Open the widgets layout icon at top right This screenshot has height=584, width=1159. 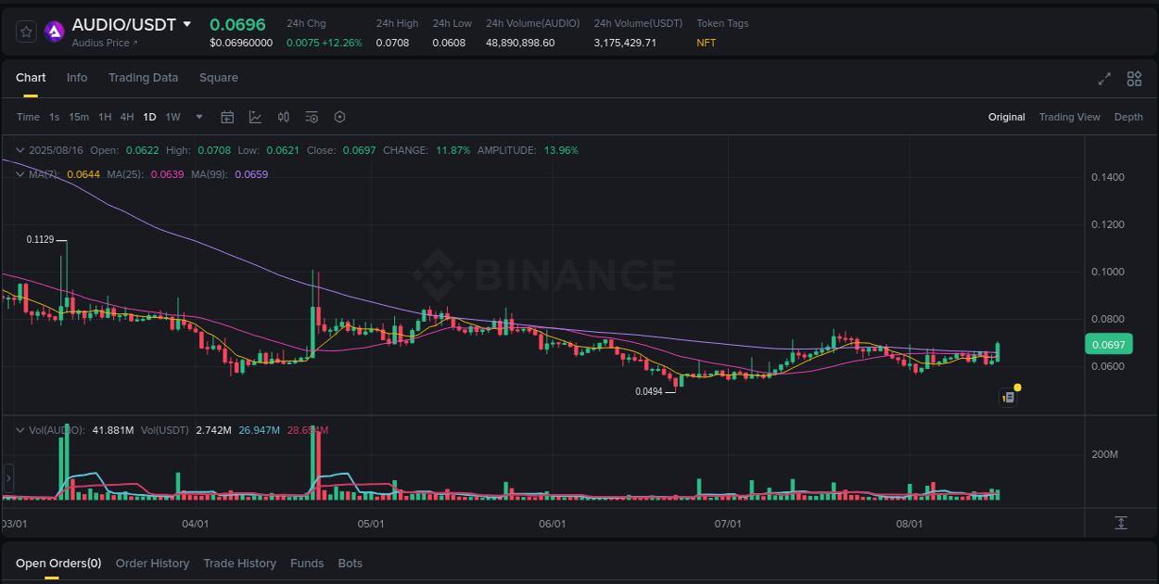pyautogui.click(x=1134, y=80)
